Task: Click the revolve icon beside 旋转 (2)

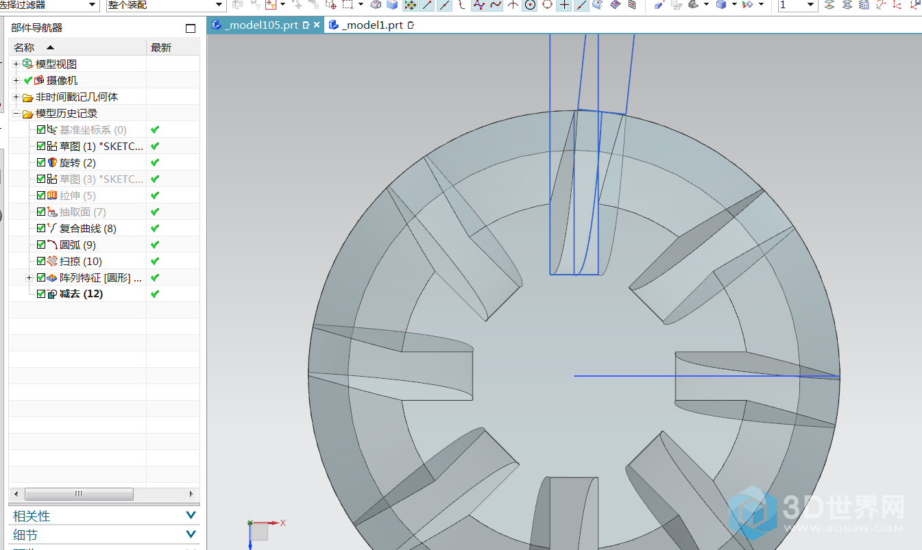Action: 52,162
